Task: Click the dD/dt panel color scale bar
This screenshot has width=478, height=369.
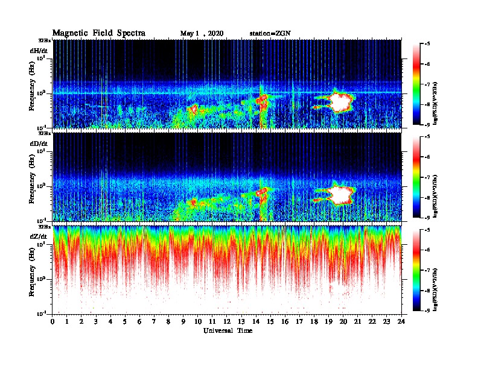Action: (x=416, y=177)
